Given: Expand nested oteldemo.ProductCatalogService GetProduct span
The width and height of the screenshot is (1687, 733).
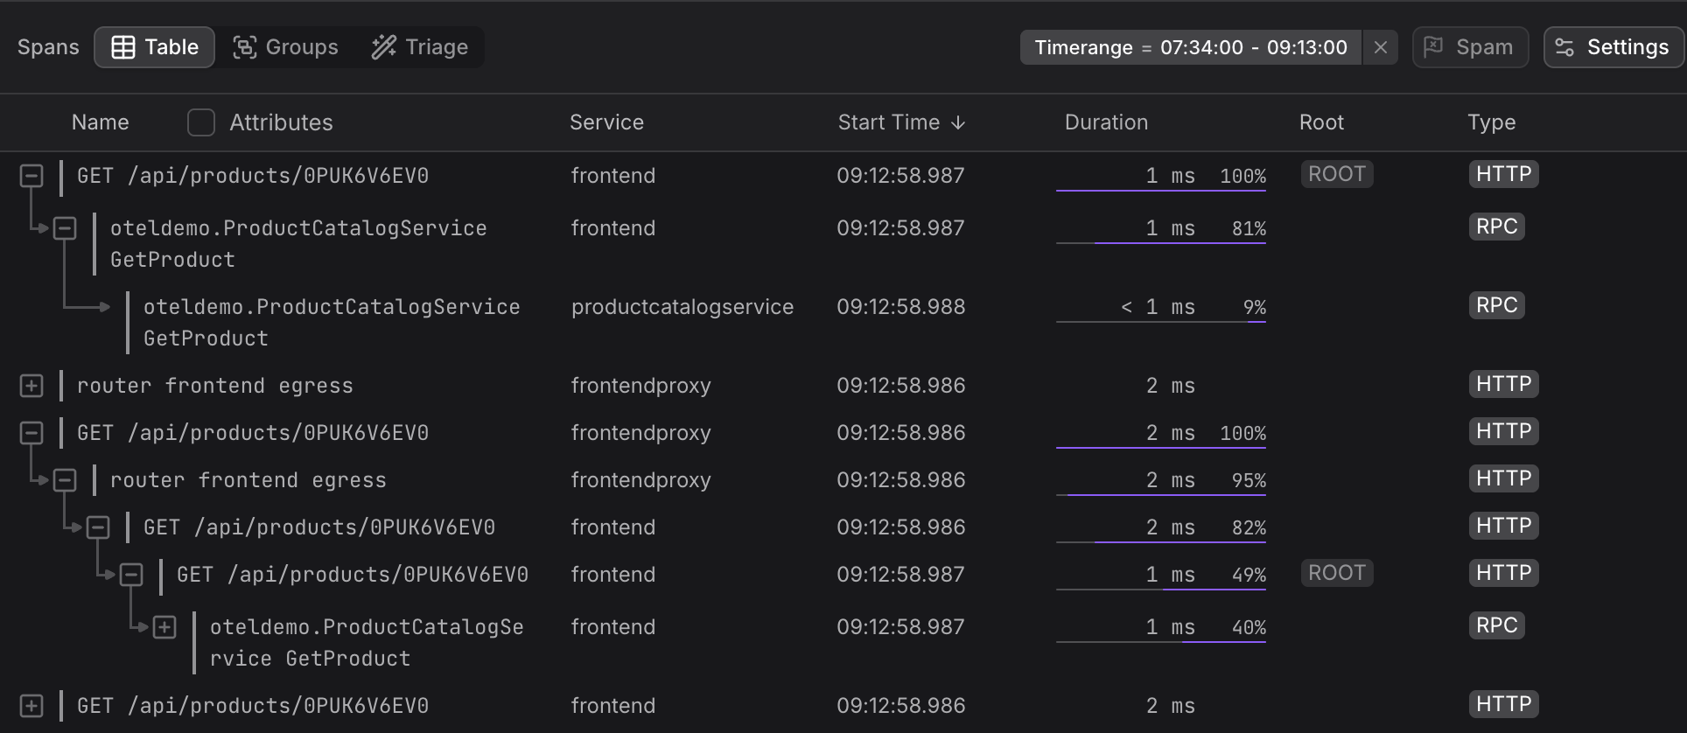Looking at the screenshot, I should coord(164,627).
